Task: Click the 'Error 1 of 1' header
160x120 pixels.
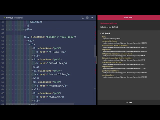Action: pyautogui.click(x=129, y=17)
